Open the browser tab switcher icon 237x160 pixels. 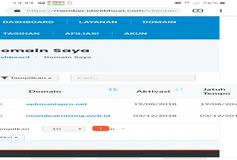(x=198, y=10)
